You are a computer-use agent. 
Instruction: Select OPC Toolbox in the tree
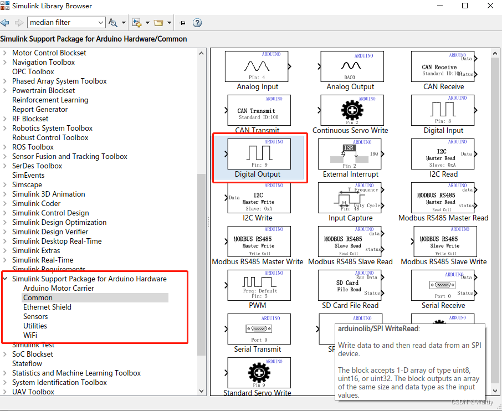pyautogui.click(x=33, y=71)
